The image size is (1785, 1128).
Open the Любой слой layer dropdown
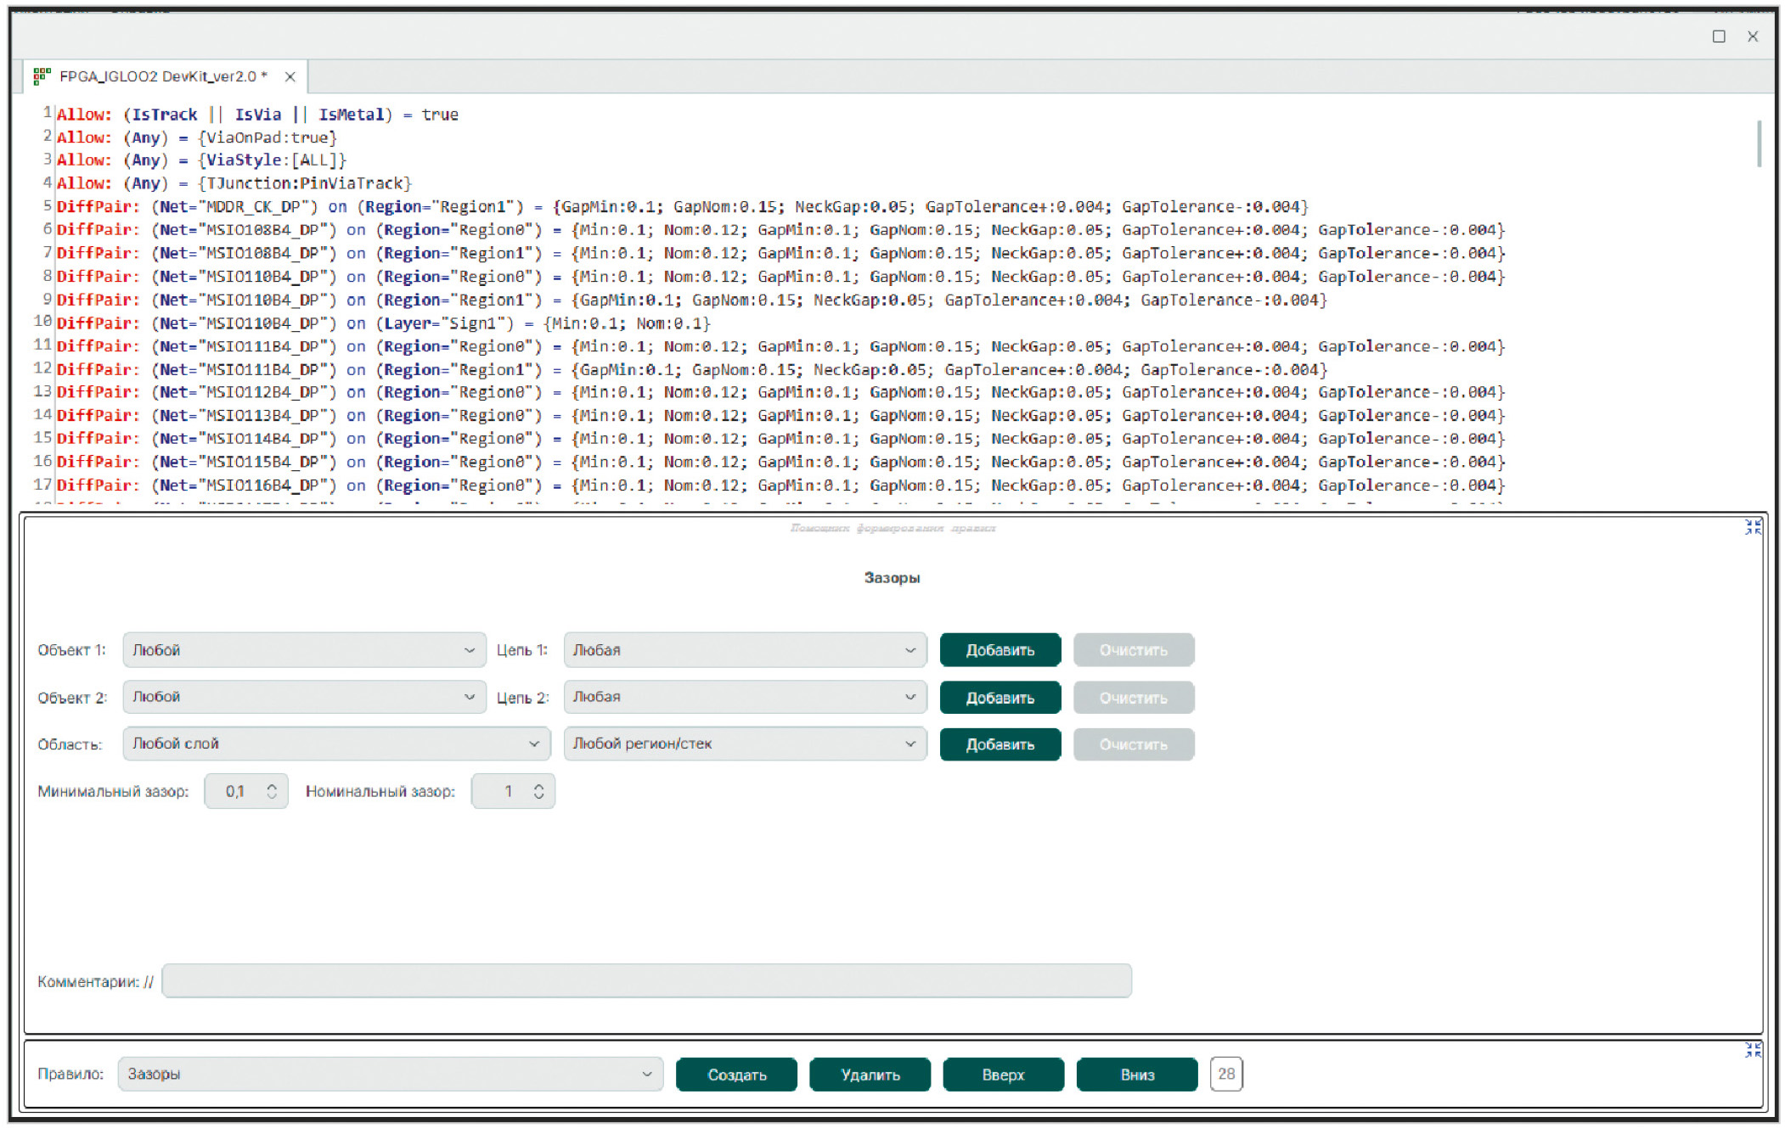tap(336, 744)
